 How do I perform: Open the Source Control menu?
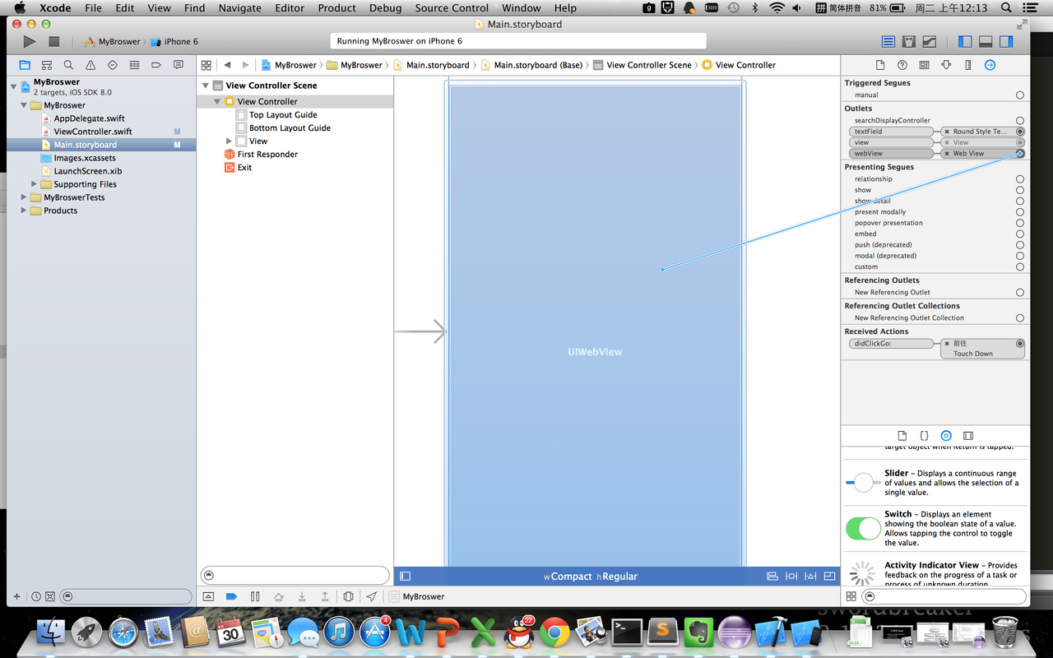coord(452,7)
